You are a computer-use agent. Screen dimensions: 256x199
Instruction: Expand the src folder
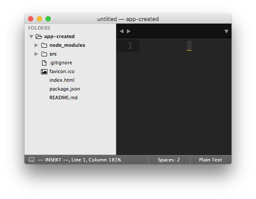(x=36, y=54)
